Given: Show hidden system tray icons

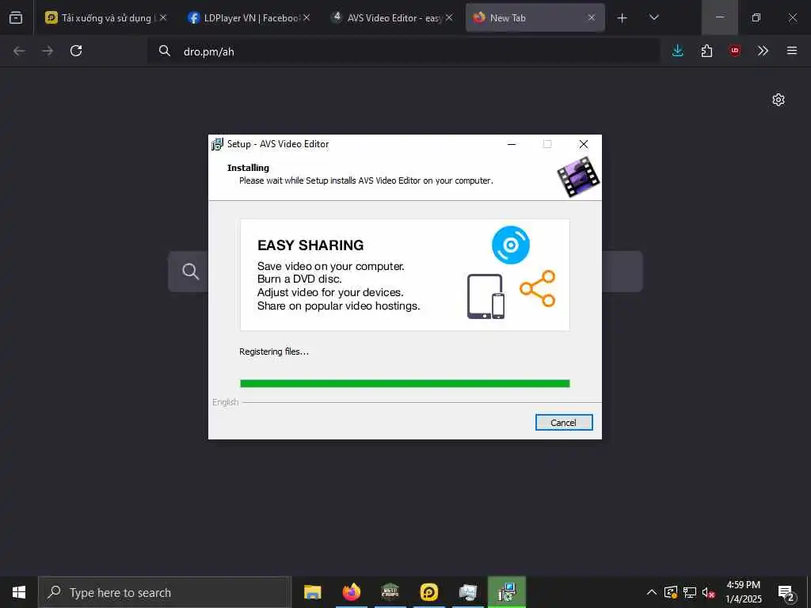Looking at the screenshot, I should pyautogui.click(x=652, y=592).
